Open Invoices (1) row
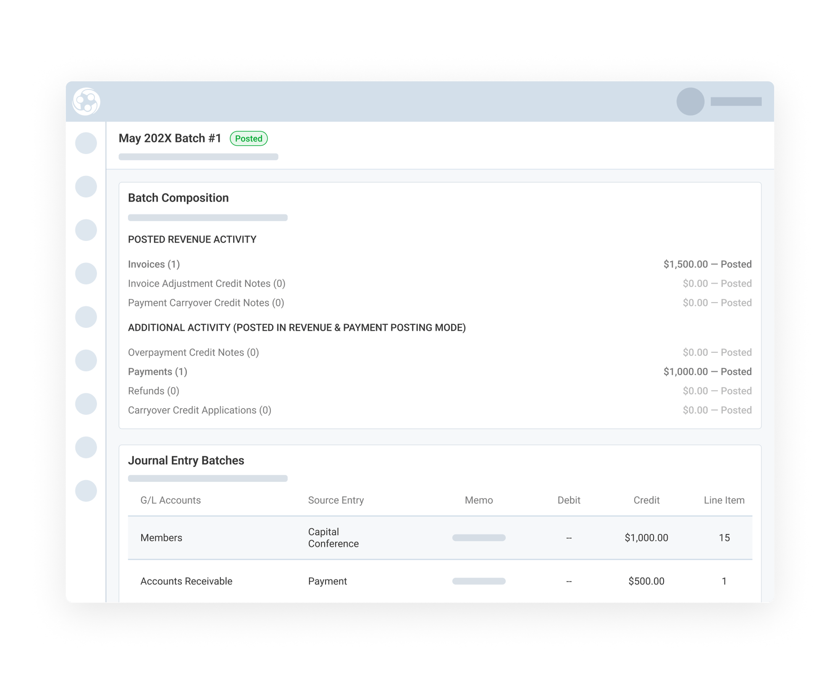 tap(440, 264)
